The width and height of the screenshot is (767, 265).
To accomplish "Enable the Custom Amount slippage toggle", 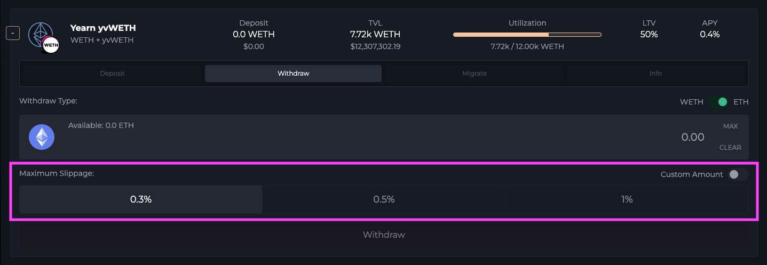I will click(738, 174).
